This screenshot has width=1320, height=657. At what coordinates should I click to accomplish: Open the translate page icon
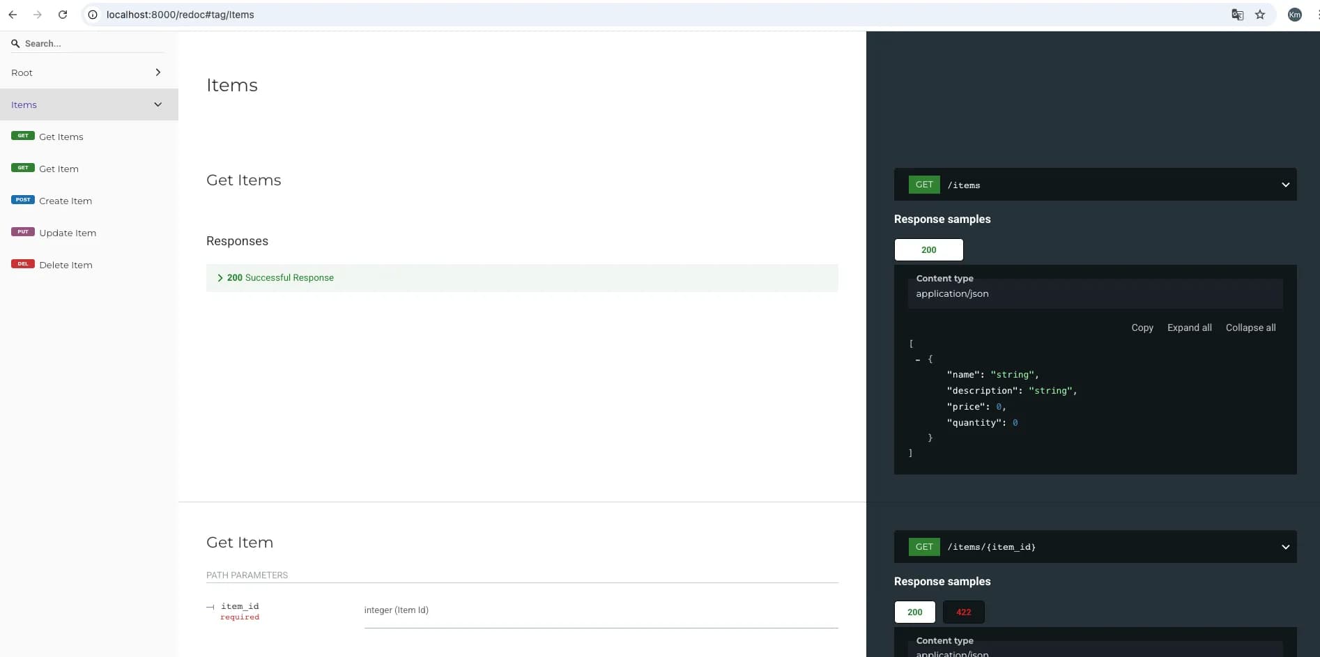click(x=1237, y=15)
